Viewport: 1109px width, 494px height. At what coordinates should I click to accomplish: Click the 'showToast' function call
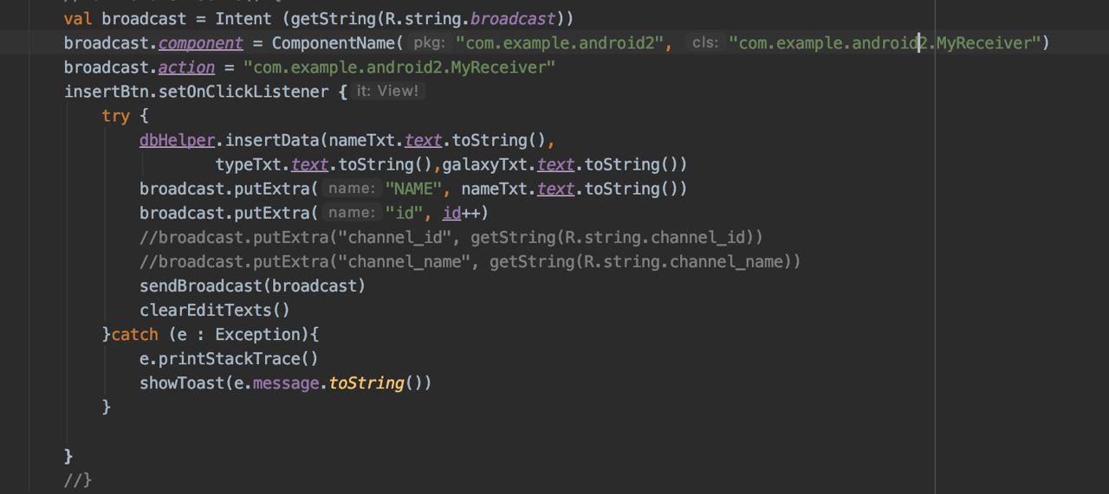pyautogui.click(x=182, y=382)
